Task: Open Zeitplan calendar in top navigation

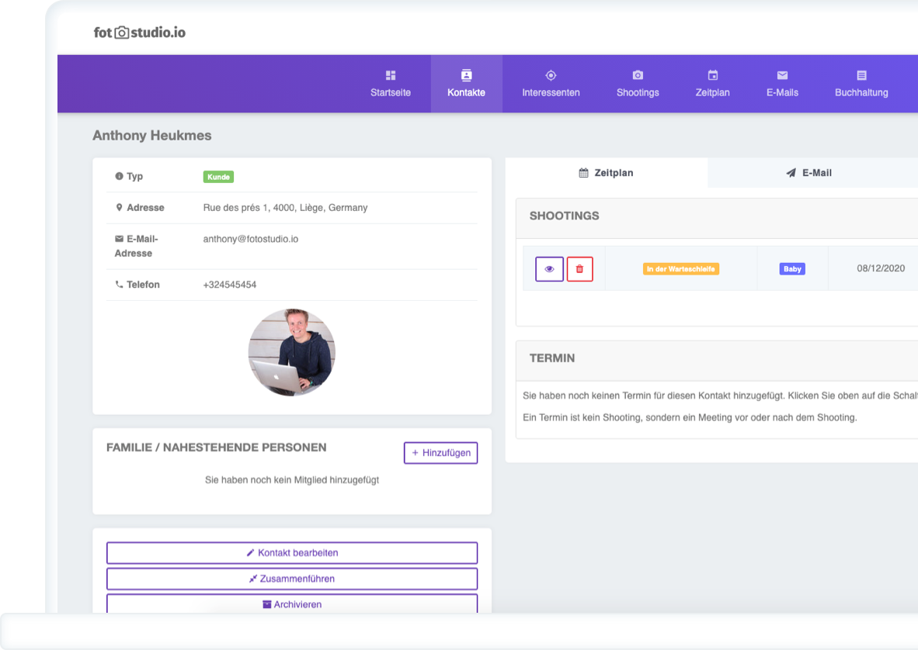Action: (x=712, y=84)
